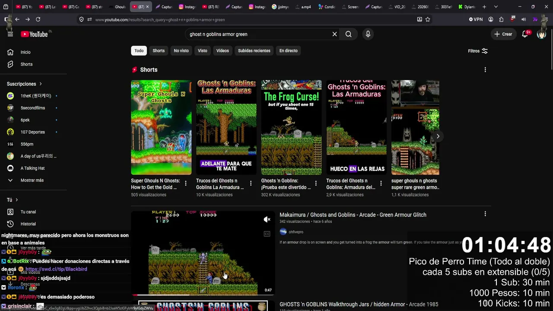Toggle subtitles on the Makaimura preview
This screenshot has height=311, width=553.
267,234
